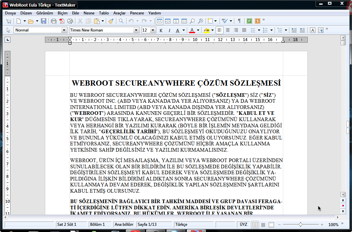Run spell check with ABC checkmark icon
This screenshot has height=232, width=352.
(224, 21)
